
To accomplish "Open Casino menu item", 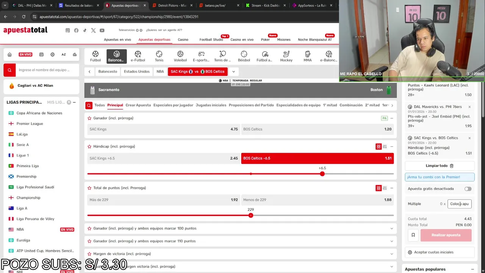I will (183, 39).
